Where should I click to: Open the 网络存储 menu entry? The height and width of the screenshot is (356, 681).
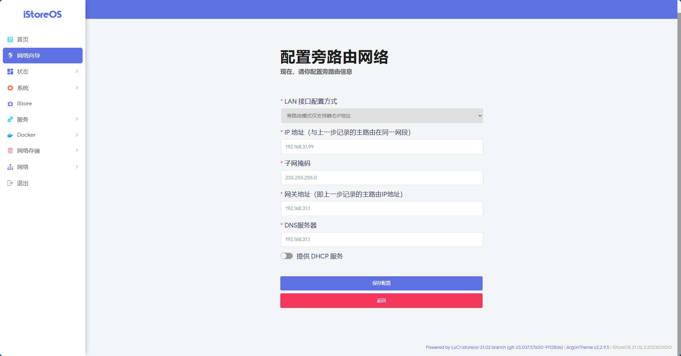pyautogui.click(x=43, y=151)
